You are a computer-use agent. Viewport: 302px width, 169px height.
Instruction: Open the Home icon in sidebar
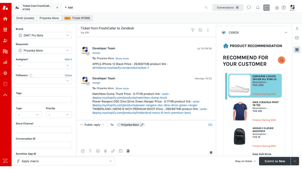tap(5, 19)
